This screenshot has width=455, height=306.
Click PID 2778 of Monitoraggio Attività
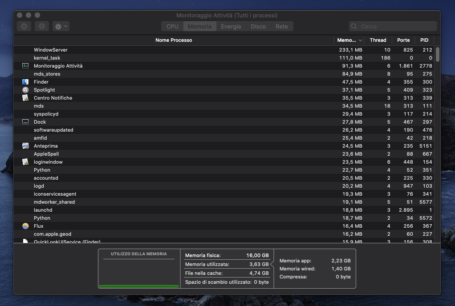coord(426,66)
